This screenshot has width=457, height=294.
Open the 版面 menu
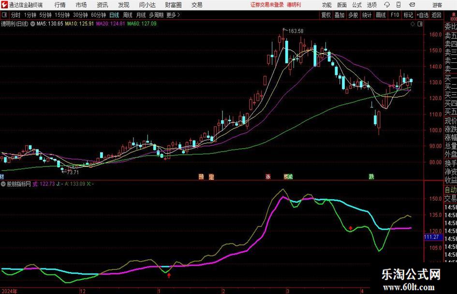pos(341,5)
